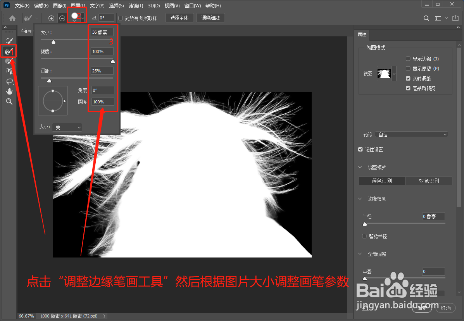This screenshot has width=464, height=321.
Task: Open the 大小 关 dropdown
Action: (x=67, y=127)
